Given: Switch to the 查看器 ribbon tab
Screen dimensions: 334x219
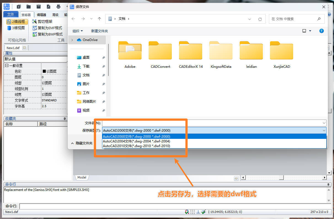Looking at the screenshot, I should click(26, 15).
